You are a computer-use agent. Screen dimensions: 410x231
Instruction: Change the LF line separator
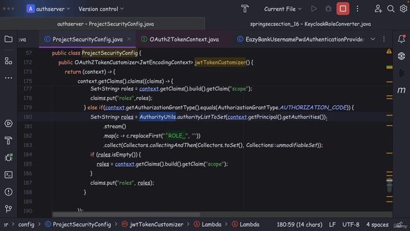(x=332, y=225)
